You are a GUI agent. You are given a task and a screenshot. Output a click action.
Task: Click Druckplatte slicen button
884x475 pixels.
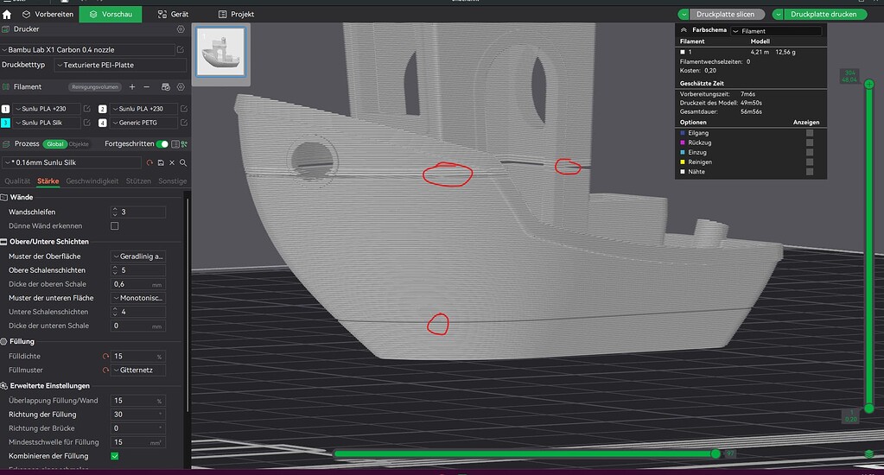point(726,14)
